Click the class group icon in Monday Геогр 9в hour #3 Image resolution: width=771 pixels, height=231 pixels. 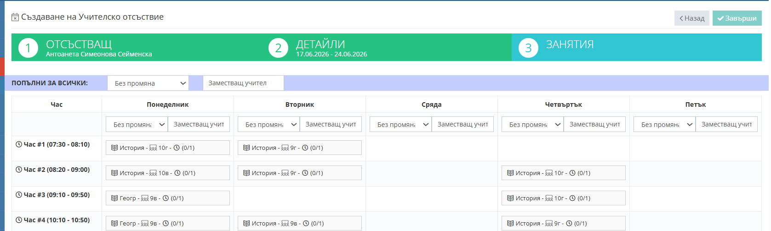click(145, 198)
